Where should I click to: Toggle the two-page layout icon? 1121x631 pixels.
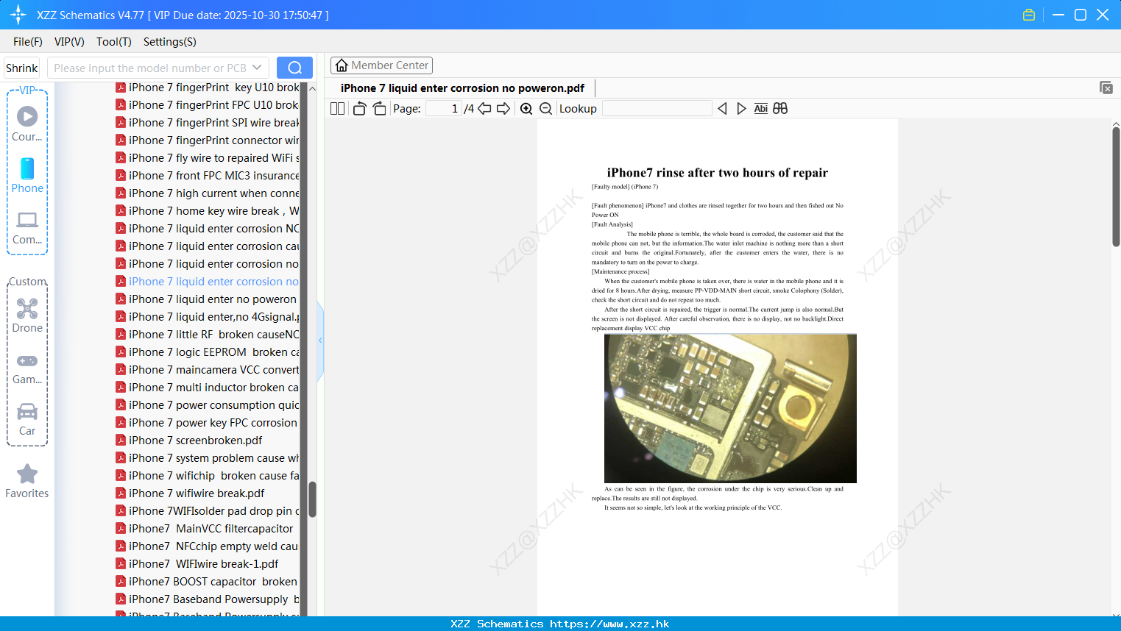tap(337, 109)
